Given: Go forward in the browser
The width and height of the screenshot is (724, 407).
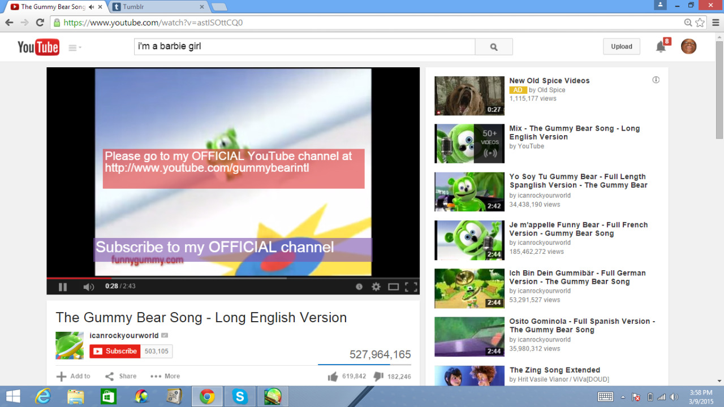Looking at the screenshot, I should click(24, 23).
